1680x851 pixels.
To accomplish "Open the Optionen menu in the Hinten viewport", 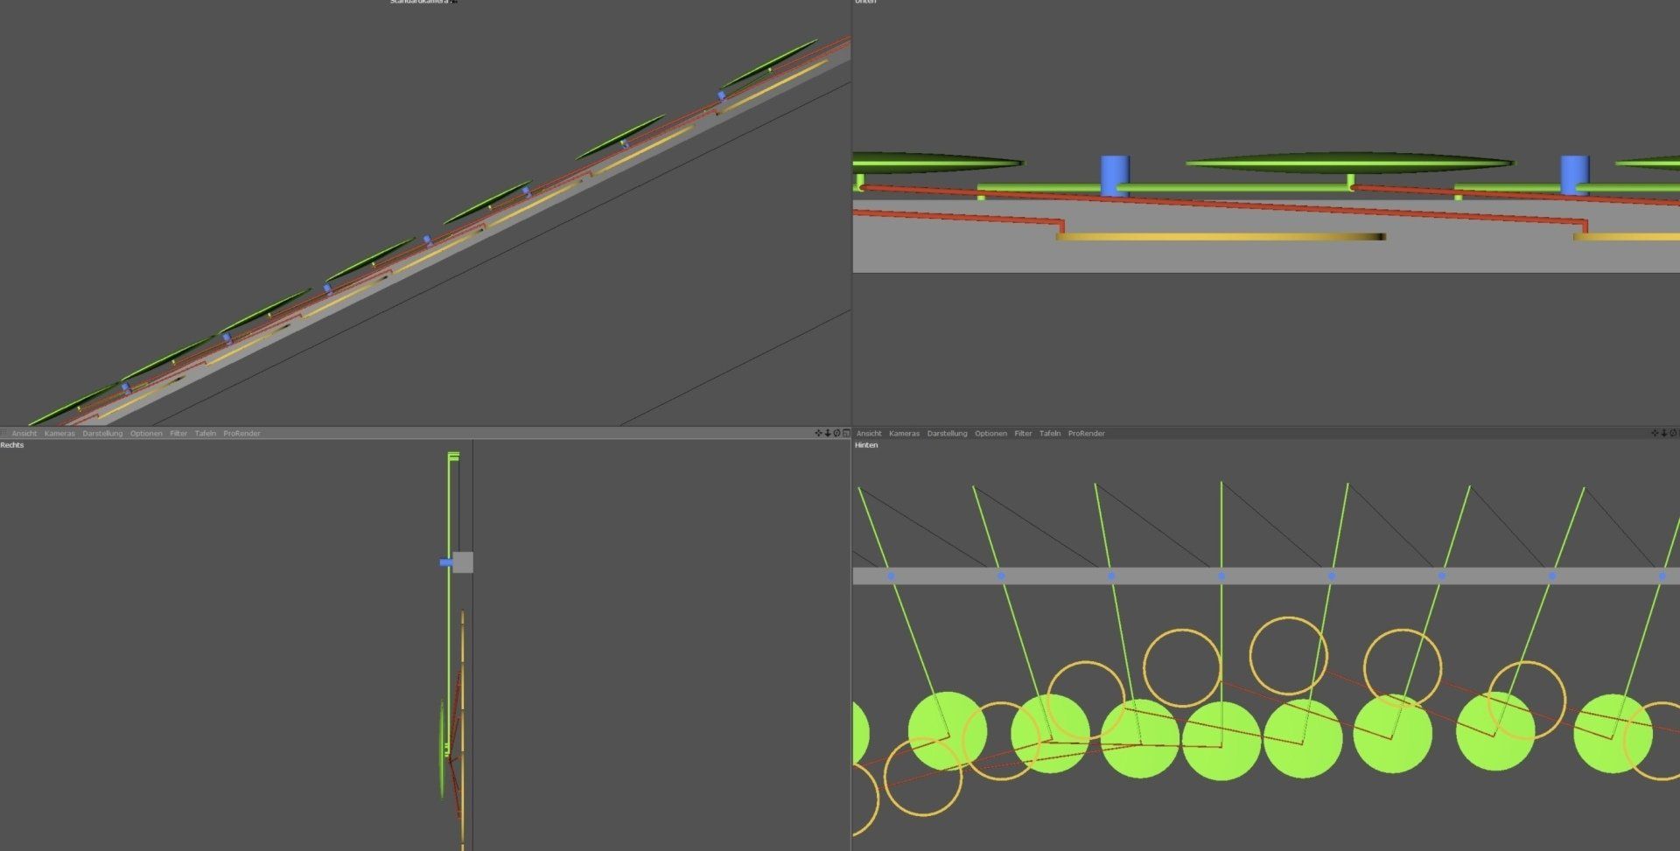I will pyautogui.click(x=990, y=434).
